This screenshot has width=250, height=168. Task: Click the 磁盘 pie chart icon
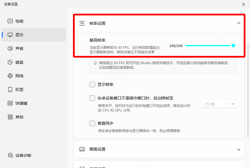[x=10, y=62]
